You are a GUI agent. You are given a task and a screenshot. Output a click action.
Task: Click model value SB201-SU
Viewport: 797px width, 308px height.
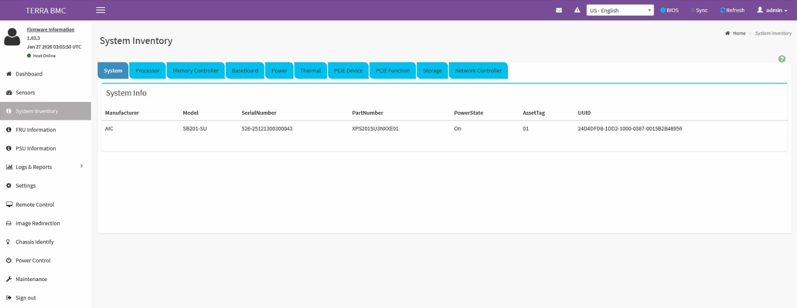click(x=195, y=129)
